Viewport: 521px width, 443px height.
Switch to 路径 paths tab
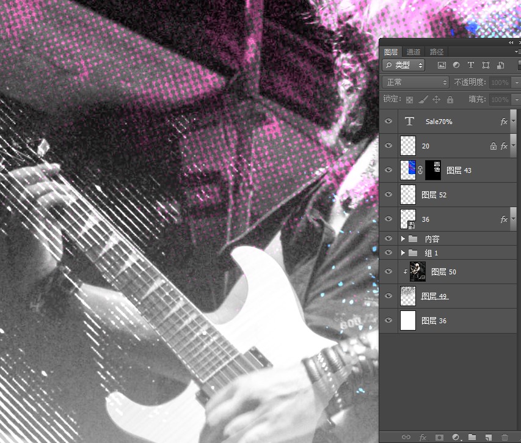coord(437,52)
